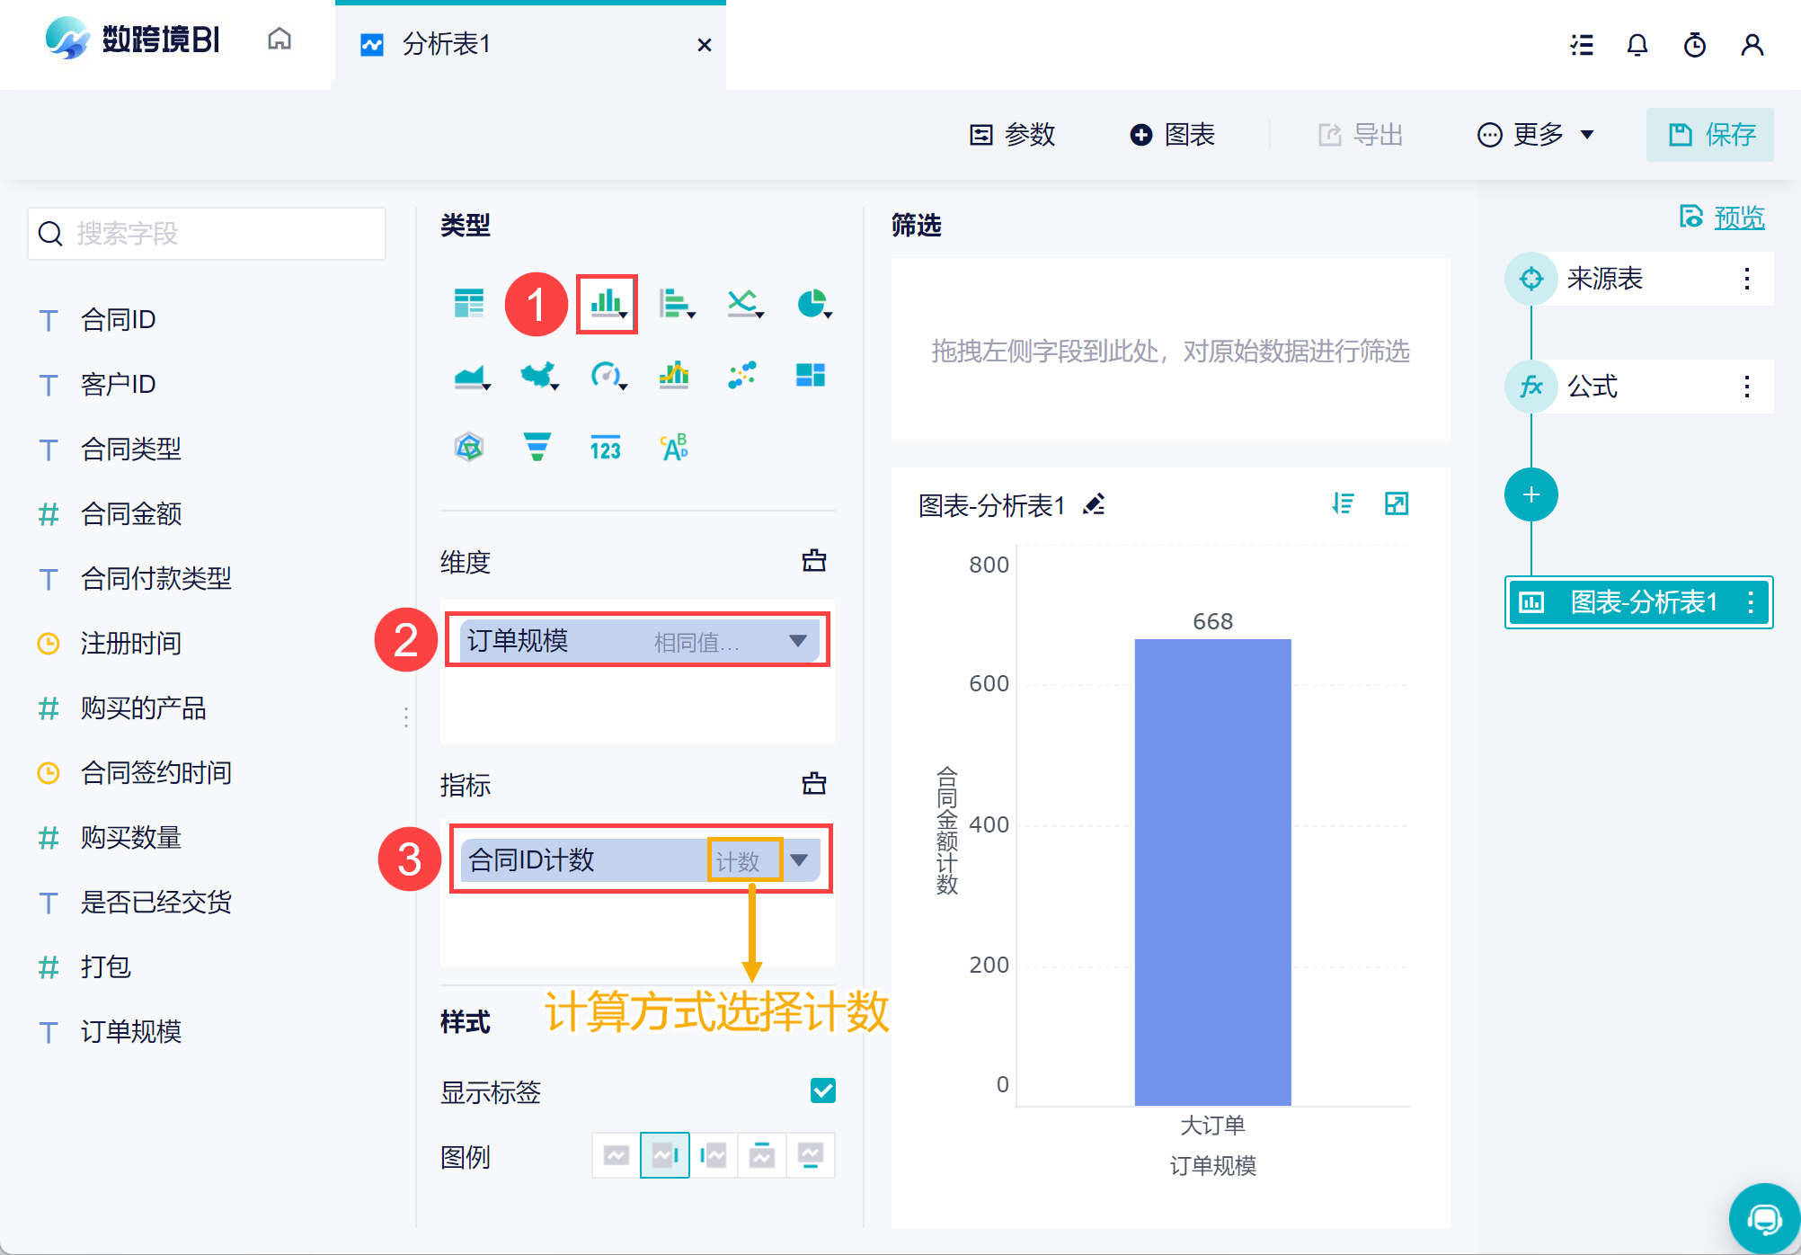This screenshot has width=1801, height=1255.
Task: Select the gauge chart type
Action: tap(607, 375)
